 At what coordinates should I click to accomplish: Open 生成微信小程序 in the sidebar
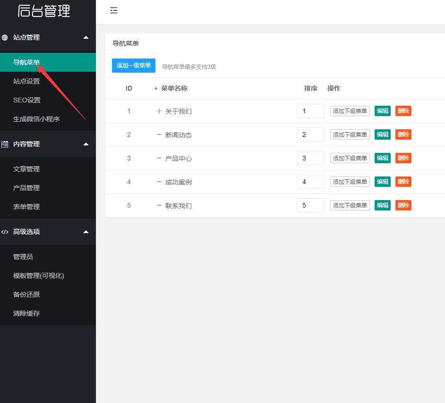click(x=48, y=119)
